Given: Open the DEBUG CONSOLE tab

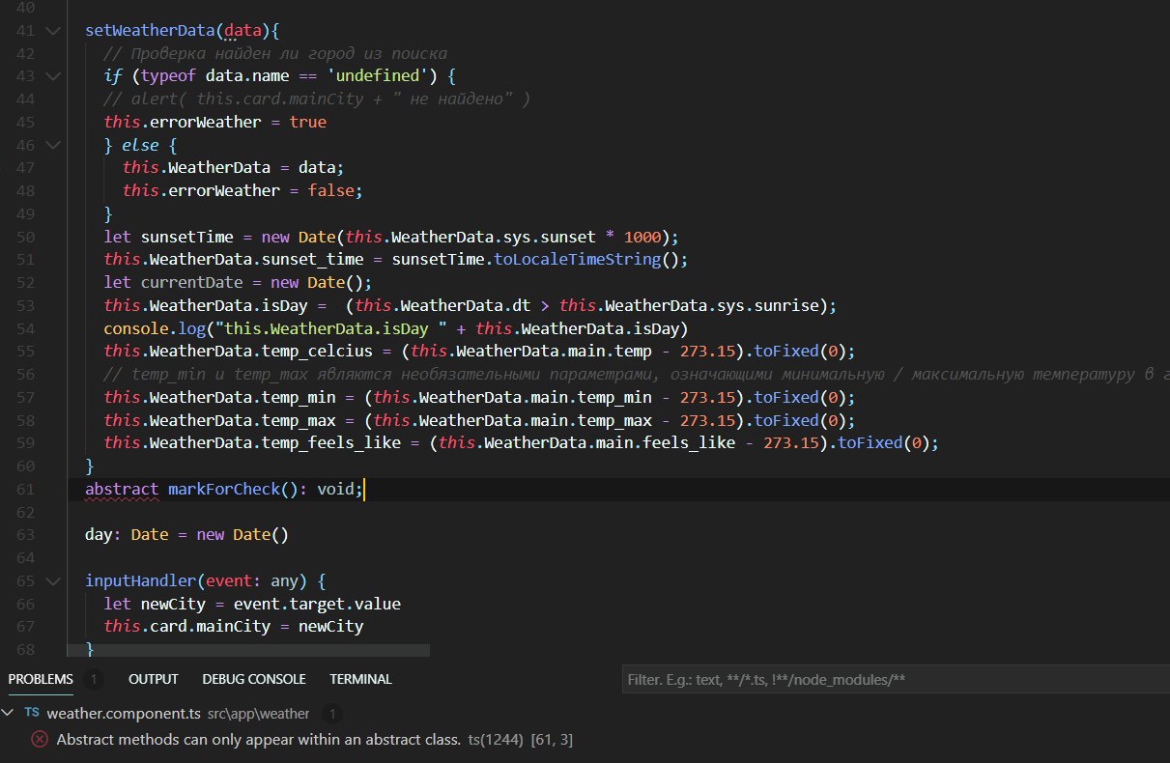Looking at the screenshot, I should tap(254, 679).
